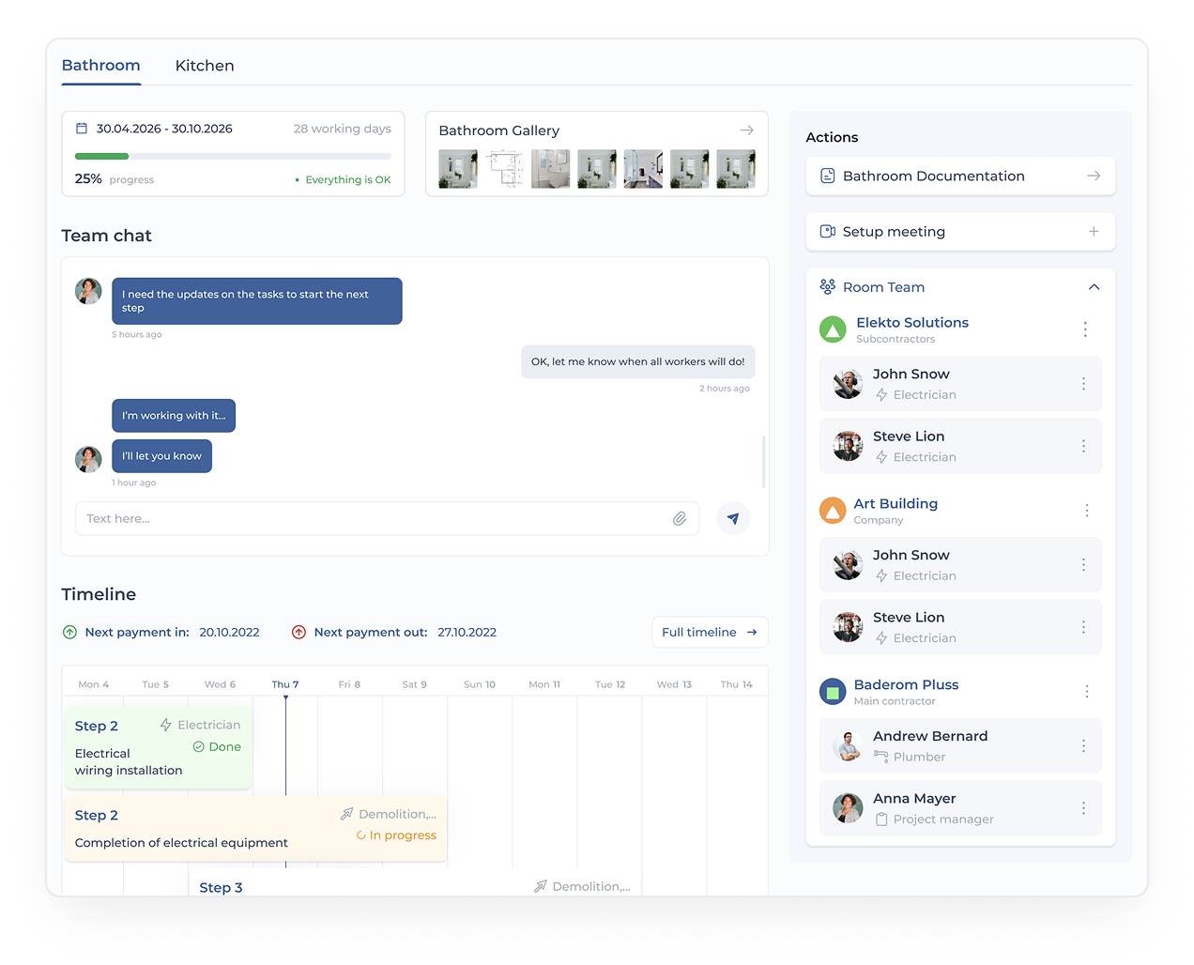The width and height of the screenshot is (1194, 965).
Task: Click the green Elekto Solutions logo
Action: pos(833,329)
